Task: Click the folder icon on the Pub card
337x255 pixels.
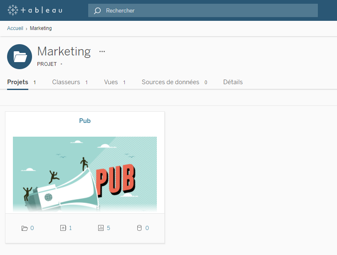Action: pos(24,228)
